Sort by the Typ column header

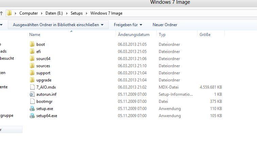click(x=162, y=35)
